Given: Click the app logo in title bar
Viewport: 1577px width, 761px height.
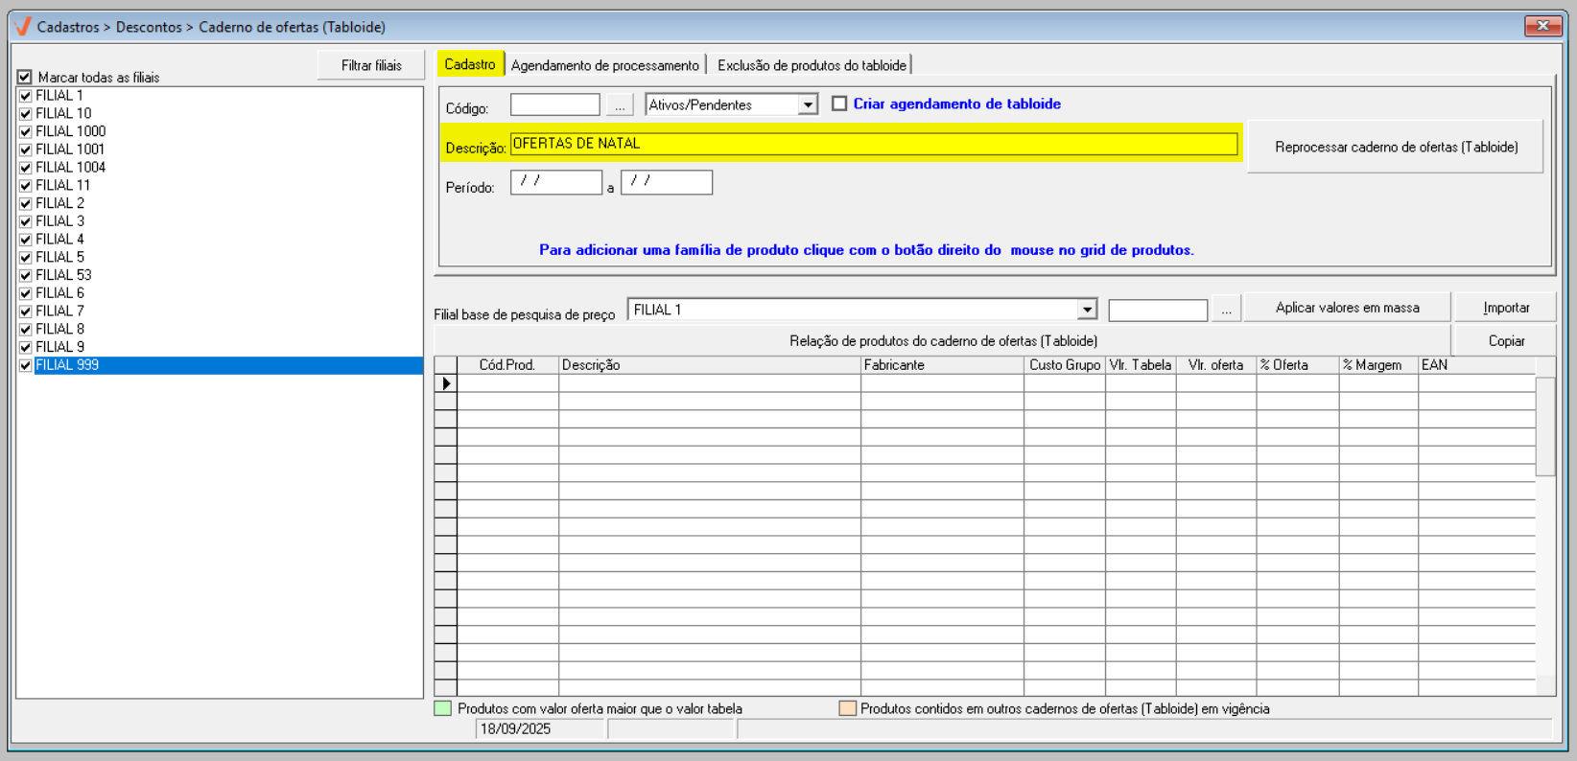Looking at the screenshot, I should click(23, 27).
